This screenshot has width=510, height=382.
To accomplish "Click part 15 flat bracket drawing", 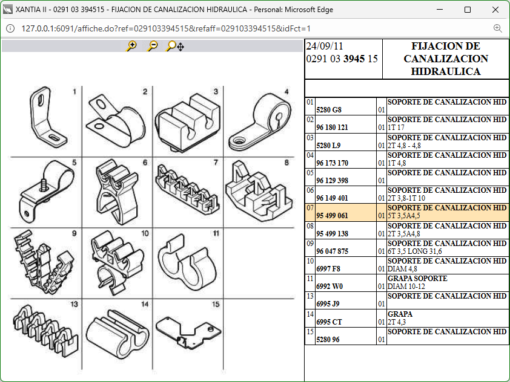I will pos(186,331).
